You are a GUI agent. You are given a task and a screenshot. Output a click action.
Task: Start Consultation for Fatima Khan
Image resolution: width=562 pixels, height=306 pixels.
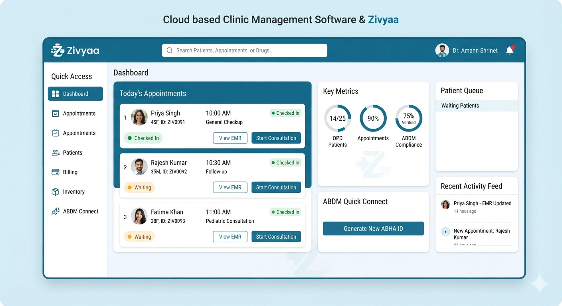click(x=276, y=237)
